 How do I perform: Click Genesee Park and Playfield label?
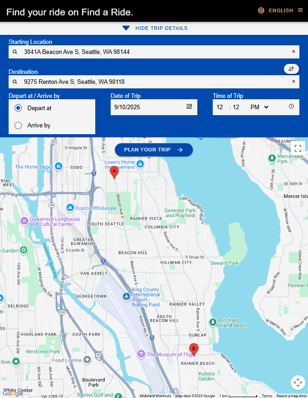click(180, 213)
